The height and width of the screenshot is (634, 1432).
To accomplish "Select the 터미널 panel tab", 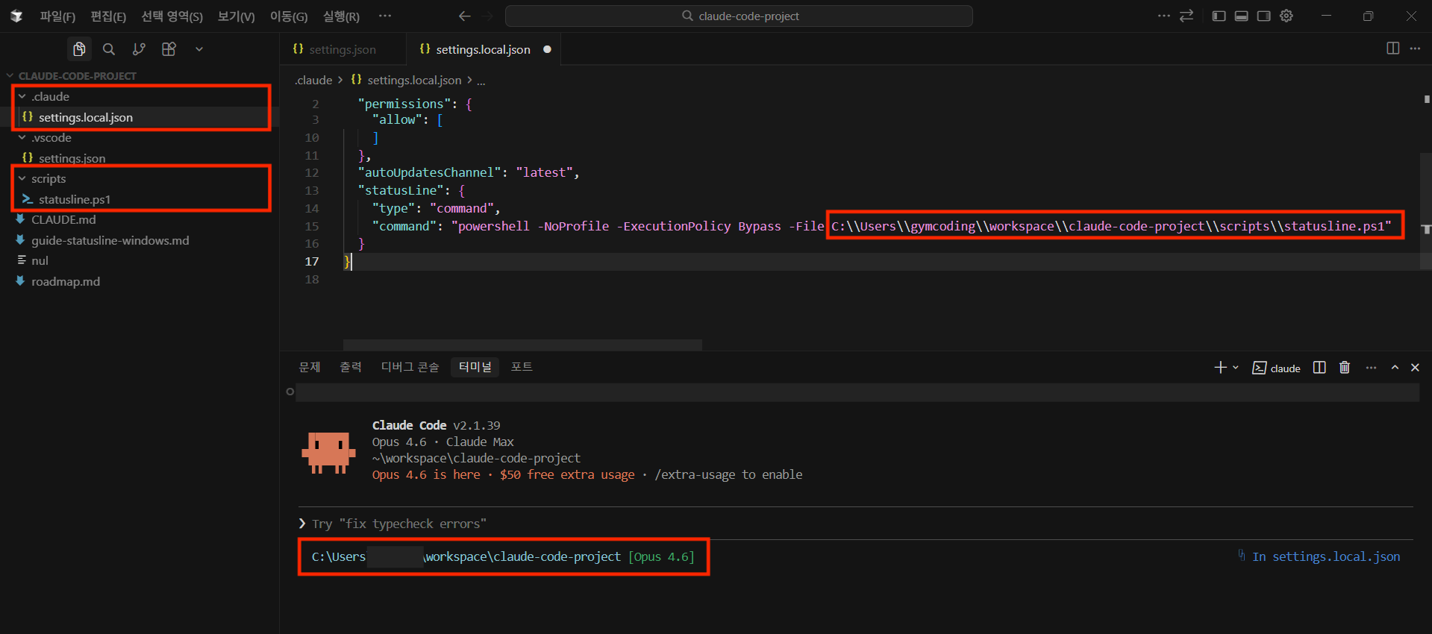I will 475,367.
